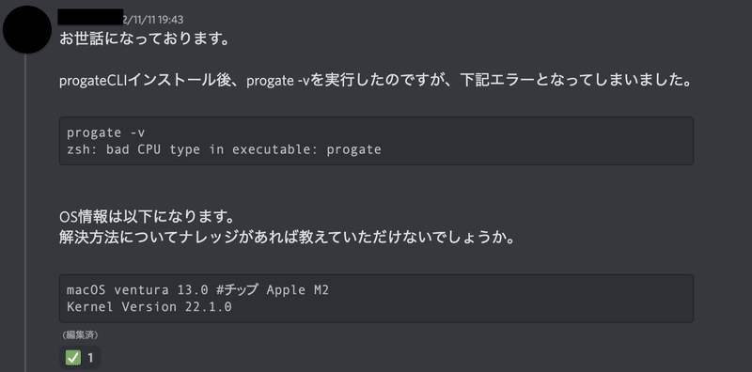
Task: Click the reaction count number 1
Action: click(x=90, y=358)
